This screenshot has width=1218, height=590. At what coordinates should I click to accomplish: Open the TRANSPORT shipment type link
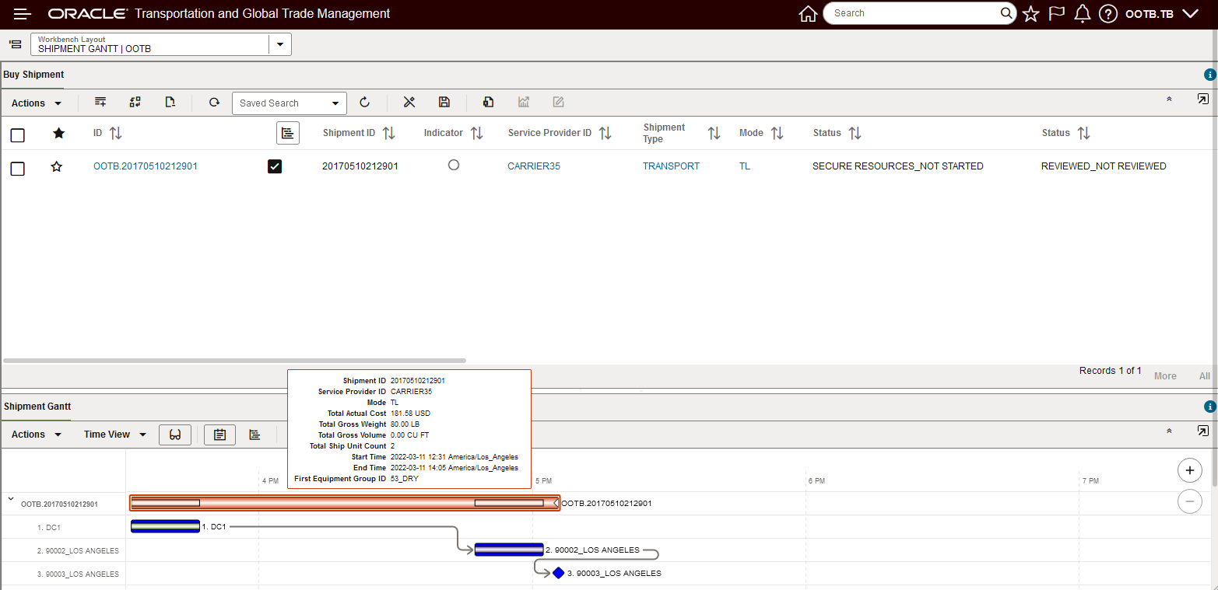coord(671,166)
